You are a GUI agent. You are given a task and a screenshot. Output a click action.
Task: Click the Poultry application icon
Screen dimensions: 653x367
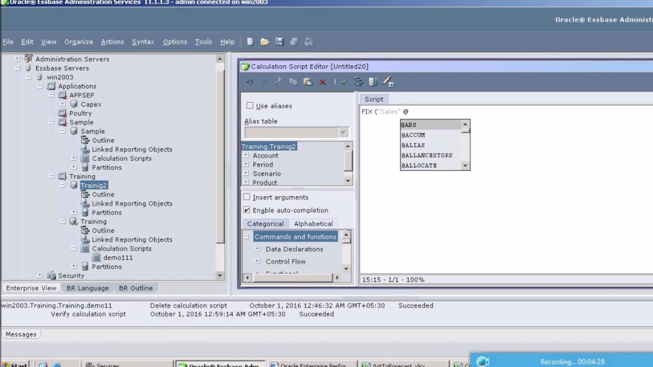coord(63,113)
